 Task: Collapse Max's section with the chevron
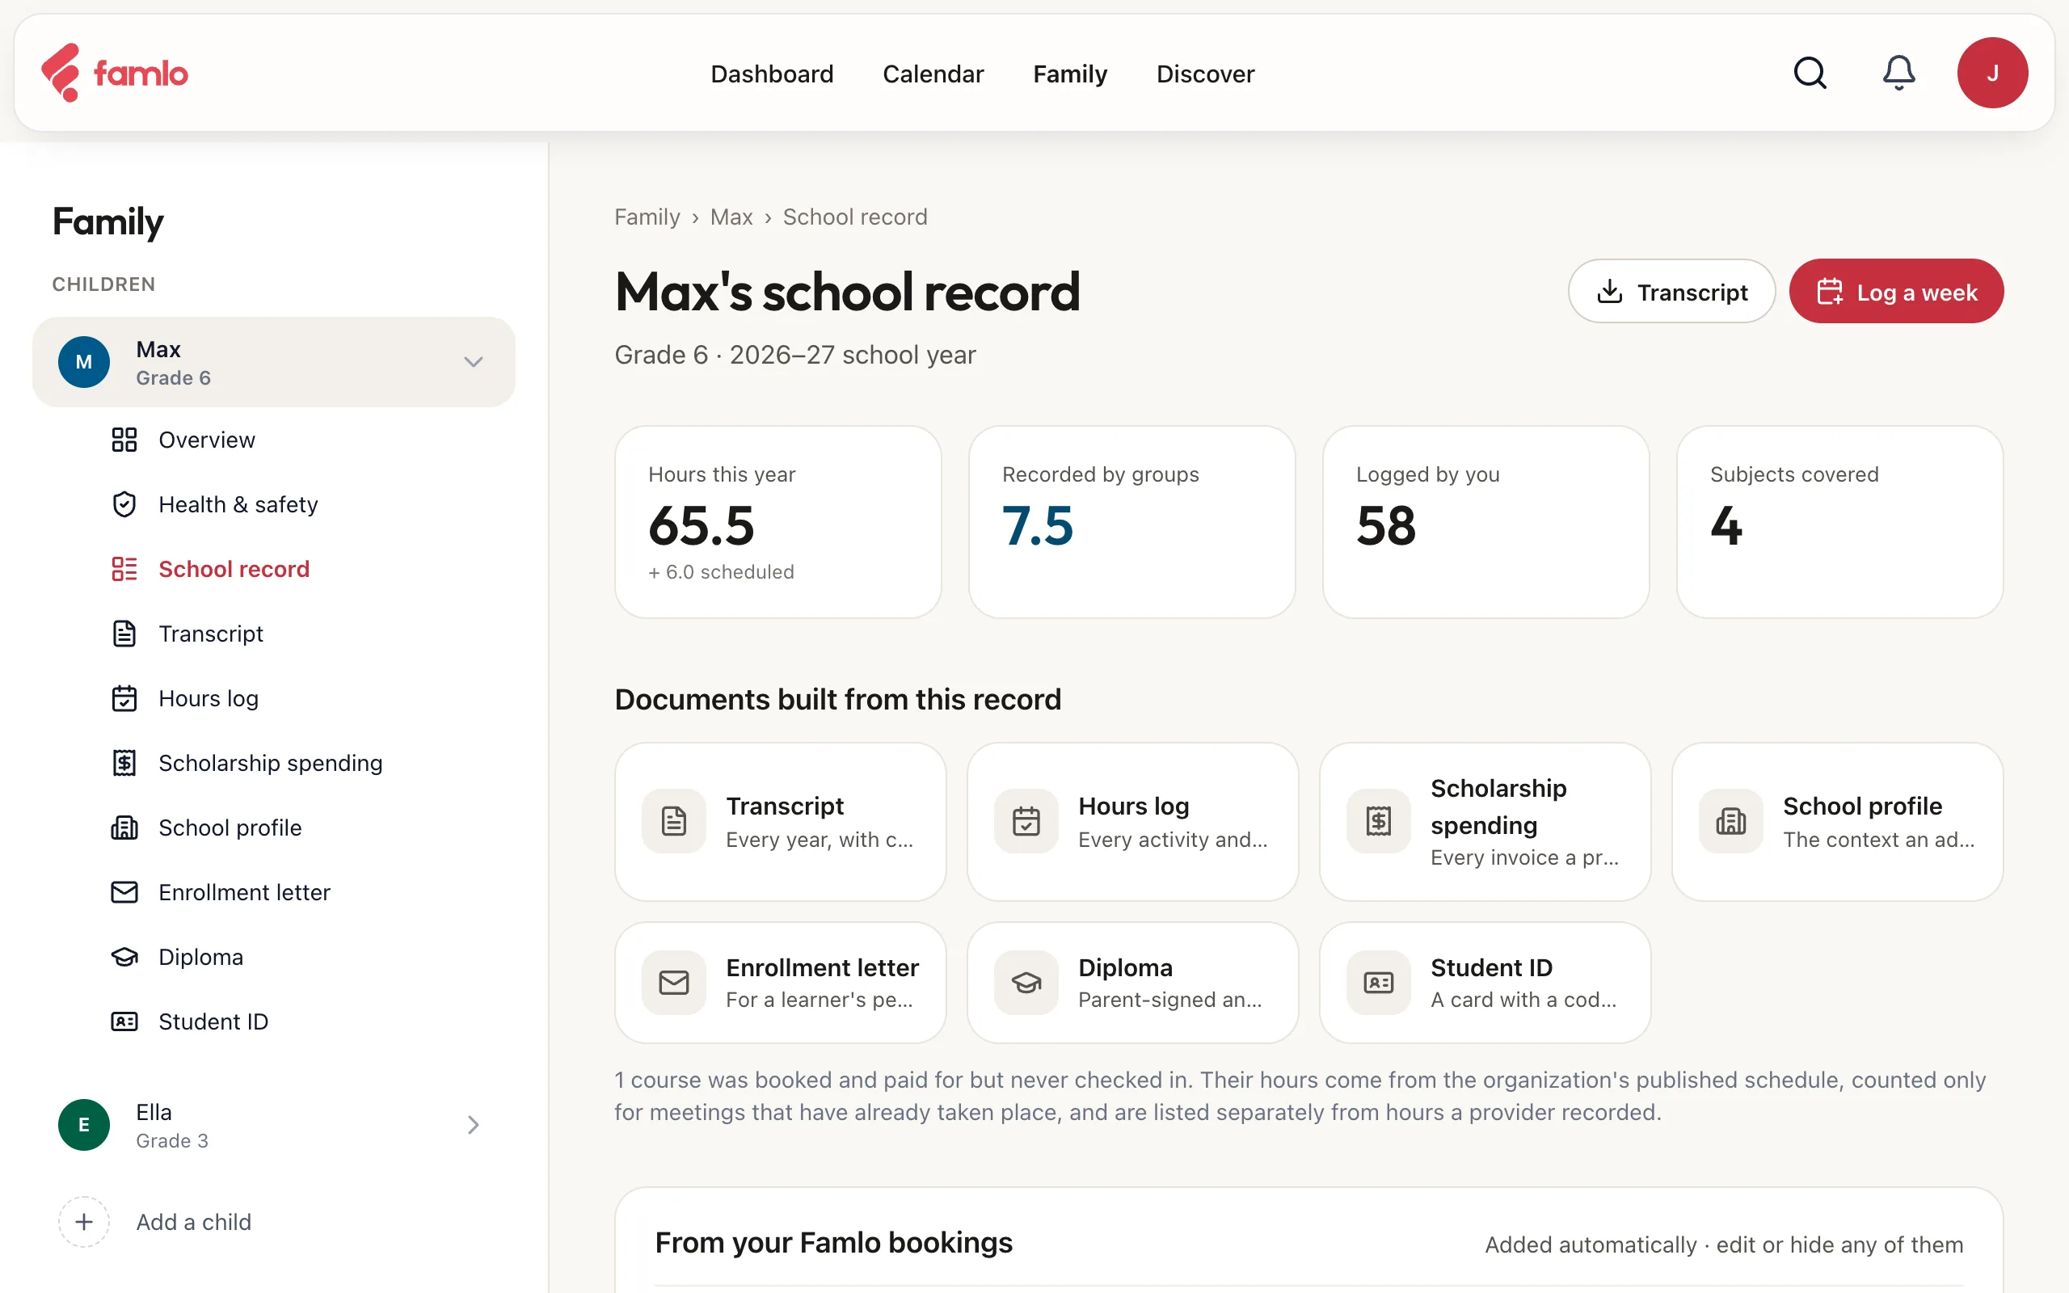[x=473, y=362]
